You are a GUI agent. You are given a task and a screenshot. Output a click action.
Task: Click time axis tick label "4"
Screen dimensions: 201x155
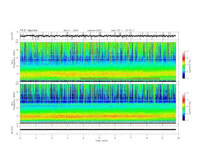pyautogui.click(x=83, y=138)
